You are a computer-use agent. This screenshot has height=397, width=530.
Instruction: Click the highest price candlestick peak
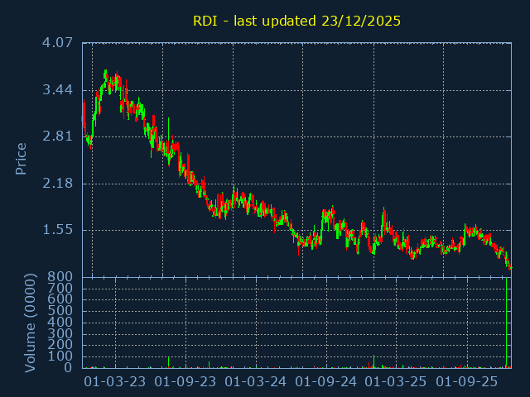[x=105, y=71]
